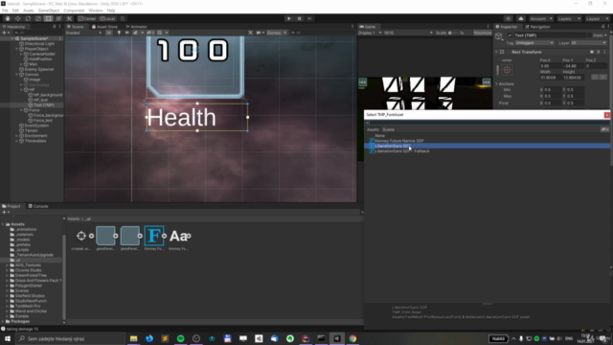Select the Rect tool in toolbar
The image size is (613, 345).
(x=48, y=18)
